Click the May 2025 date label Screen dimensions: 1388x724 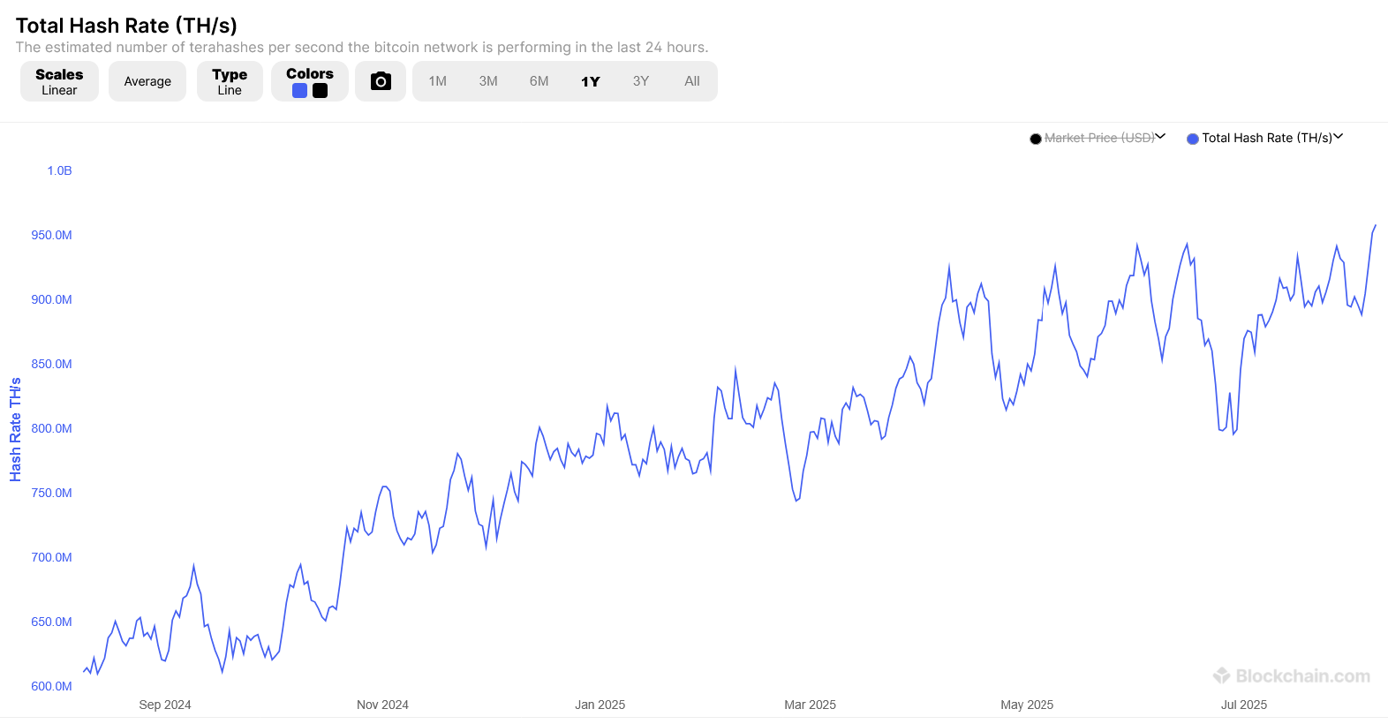point(1027,705)
